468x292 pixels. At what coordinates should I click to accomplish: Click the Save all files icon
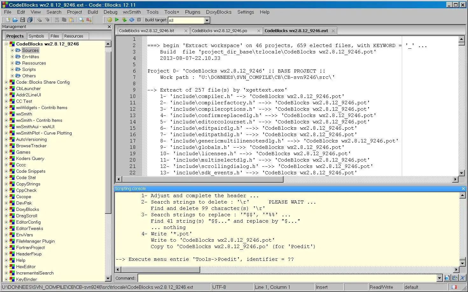click(x=30, y=20)
